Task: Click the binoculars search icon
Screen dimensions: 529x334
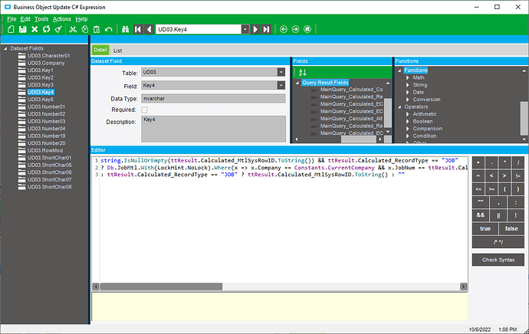Action: [x=126, y=29]
